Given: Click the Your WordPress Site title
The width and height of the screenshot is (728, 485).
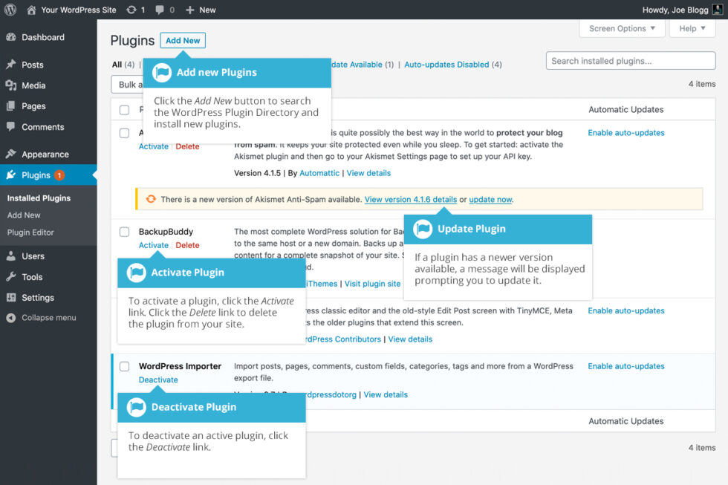Looking at the screenshot, I should [79, 10].
